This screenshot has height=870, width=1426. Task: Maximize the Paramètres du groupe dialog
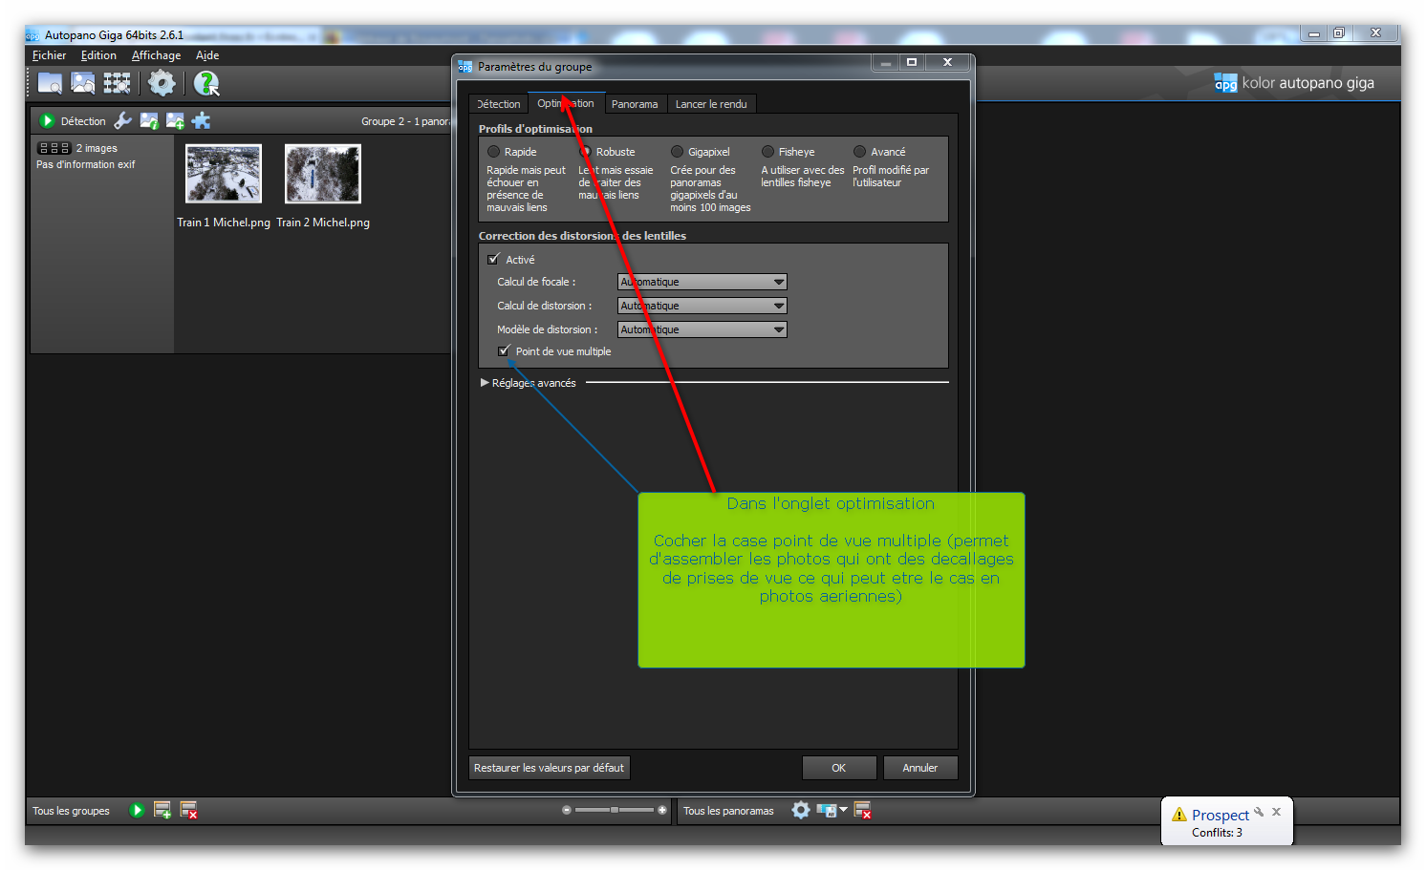[912, 62]
